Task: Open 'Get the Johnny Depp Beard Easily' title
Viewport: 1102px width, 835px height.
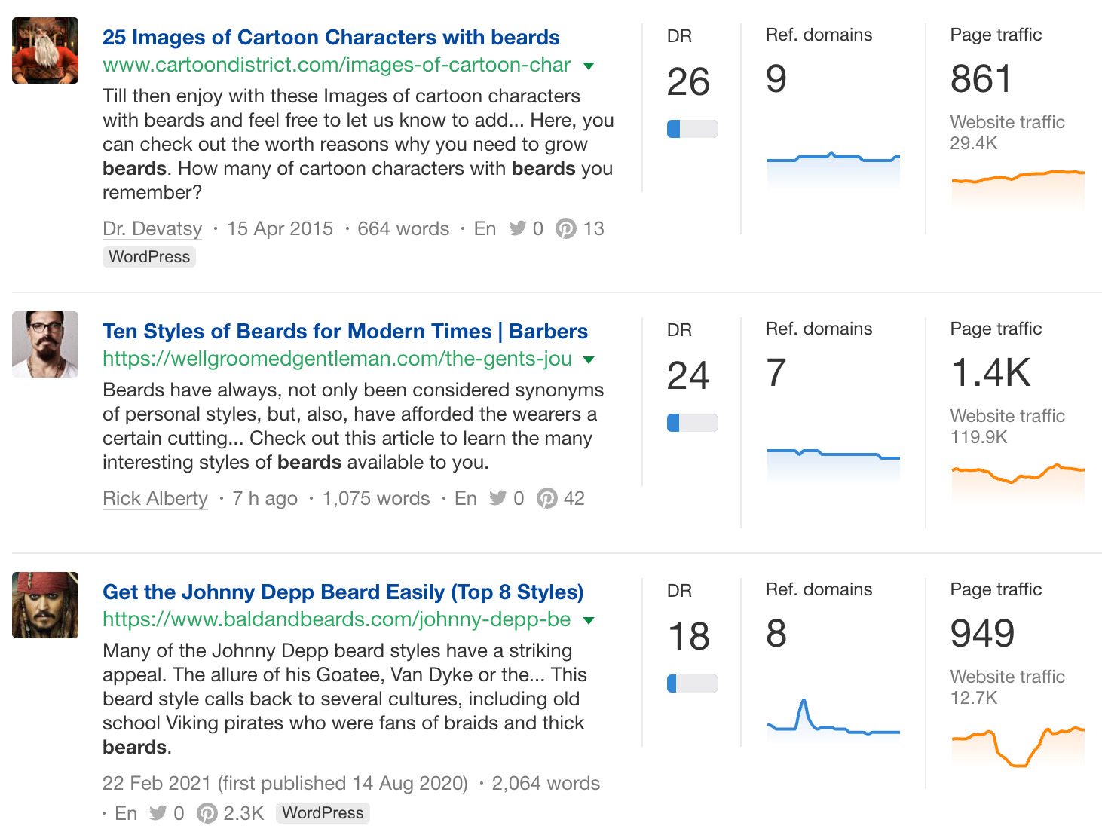Action: [x=343, y=592]
